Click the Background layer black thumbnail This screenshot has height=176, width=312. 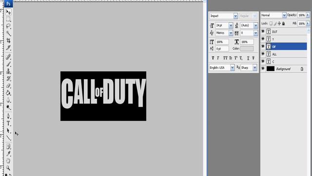coord(271,69)
